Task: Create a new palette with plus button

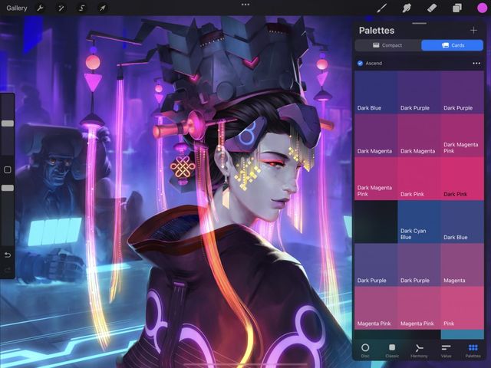Action: [473, 31]
